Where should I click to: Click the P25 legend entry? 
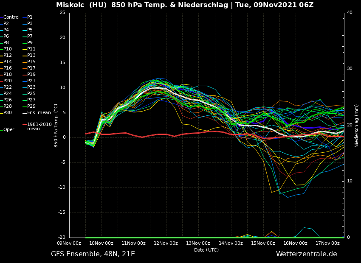coord(31,94)
